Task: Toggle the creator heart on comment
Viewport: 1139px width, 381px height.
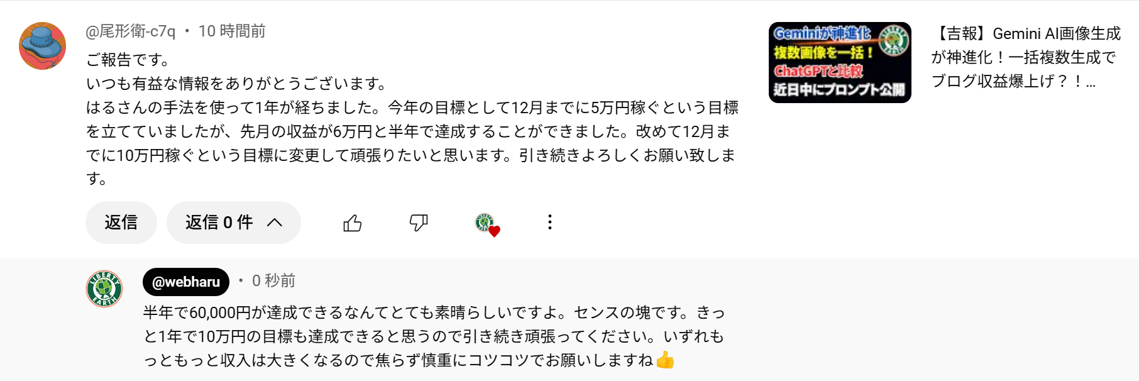Action: pos(487,224)
